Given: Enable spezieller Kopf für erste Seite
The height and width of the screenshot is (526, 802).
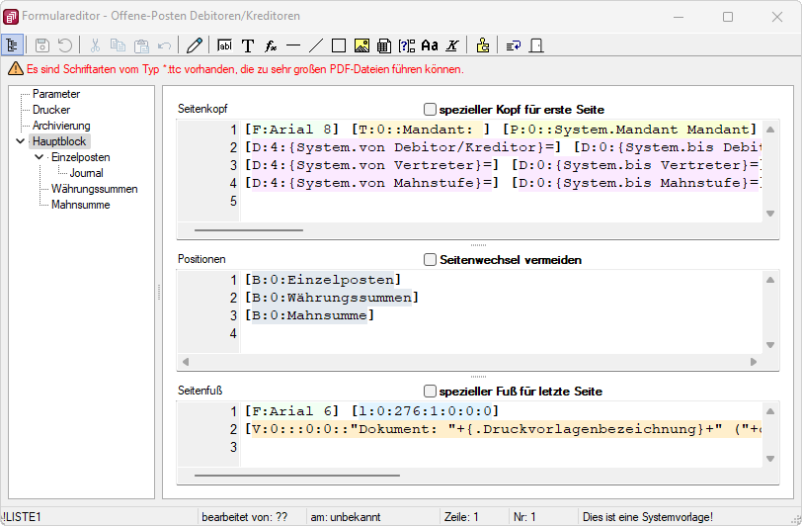Looking at the screenshot, I should tap(430, 110).
